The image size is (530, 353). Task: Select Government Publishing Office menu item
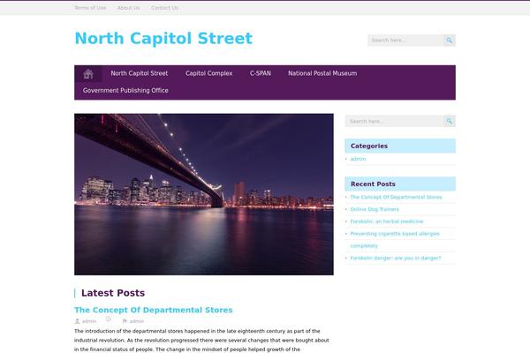click(x=125, y=91)
